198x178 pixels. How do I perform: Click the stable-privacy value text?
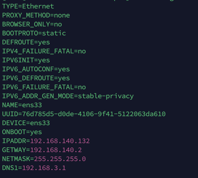click(x=106, y=96)
